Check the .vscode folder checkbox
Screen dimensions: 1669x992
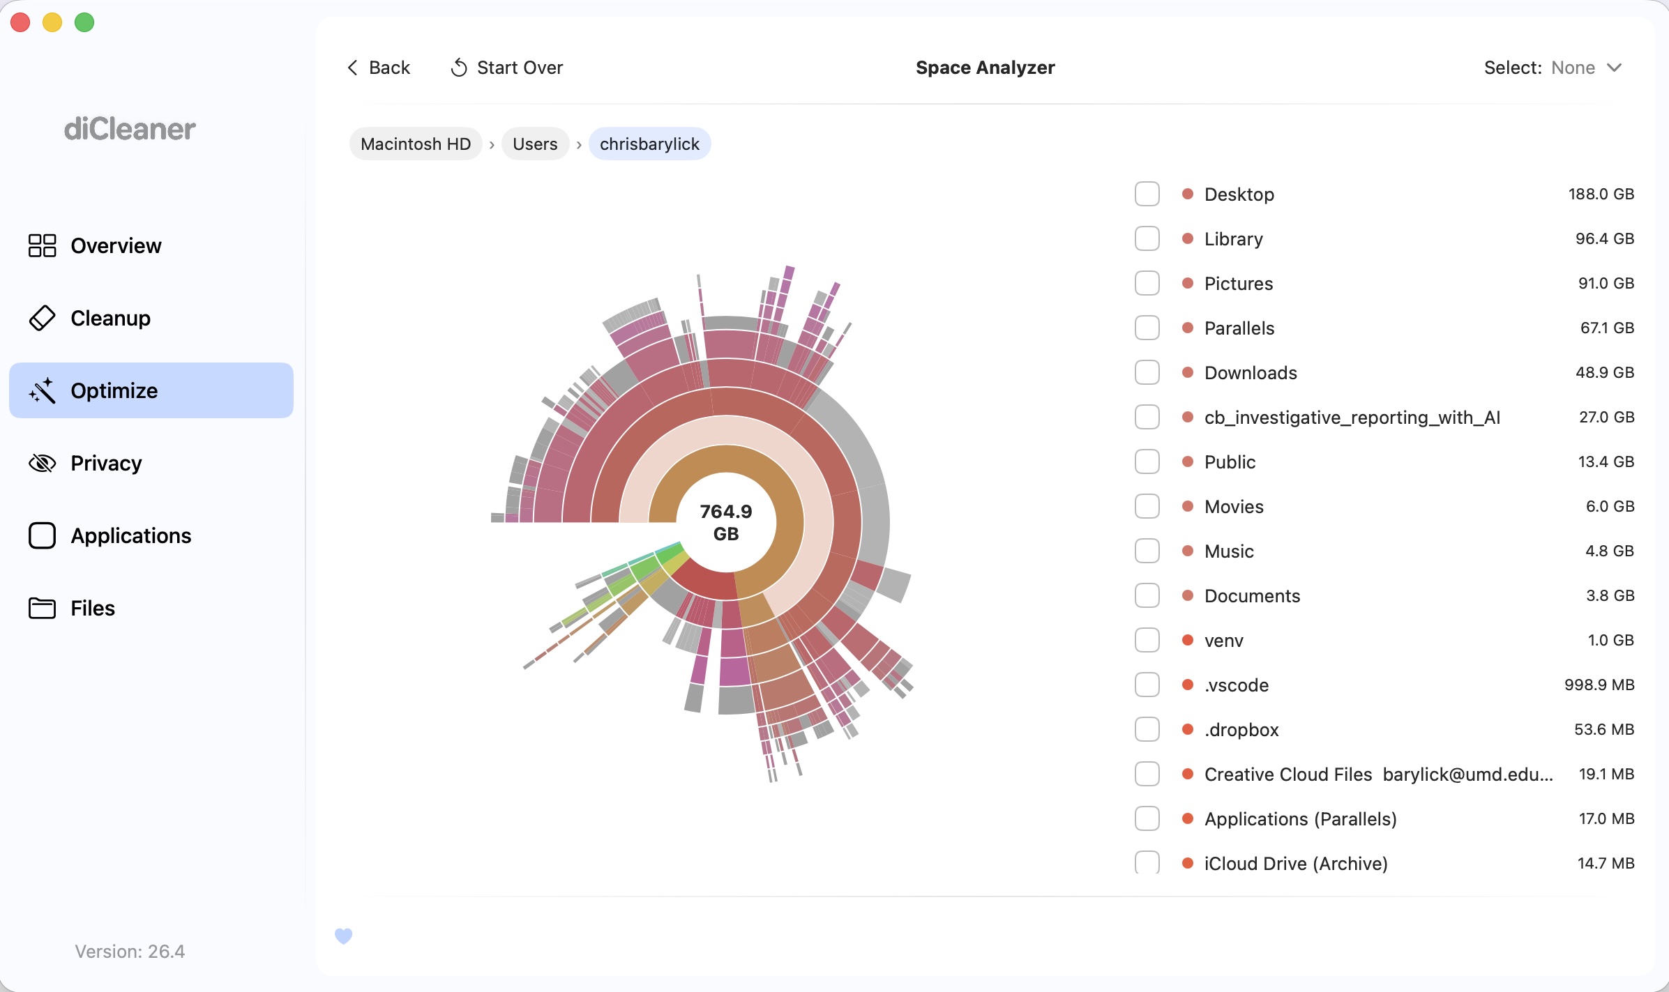click(1147, 685)
